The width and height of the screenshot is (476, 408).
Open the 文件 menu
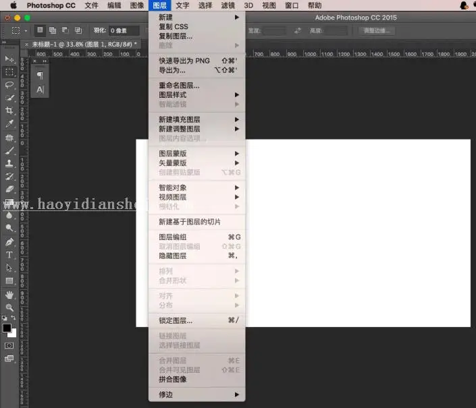point(91,5)
